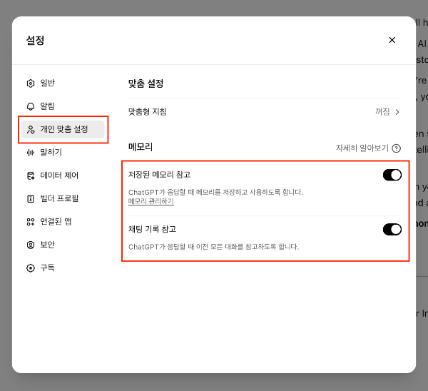Screen dimensions: 428x391
Task: Click the 데이터 제어 database icon
Action: (x=31, y=176)
